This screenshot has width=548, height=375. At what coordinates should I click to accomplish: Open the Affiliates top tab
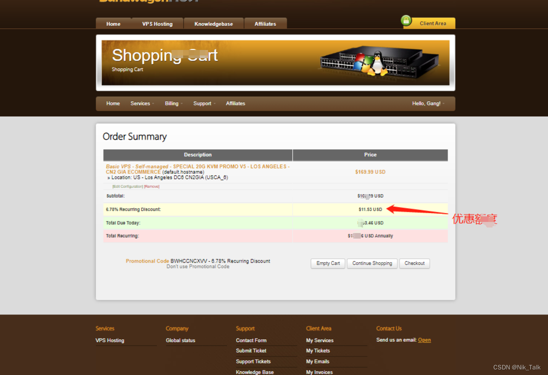[x=265, y=24]
